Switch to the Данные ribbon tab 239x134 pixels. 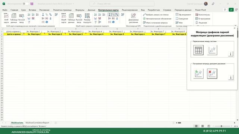click(91, 10)
